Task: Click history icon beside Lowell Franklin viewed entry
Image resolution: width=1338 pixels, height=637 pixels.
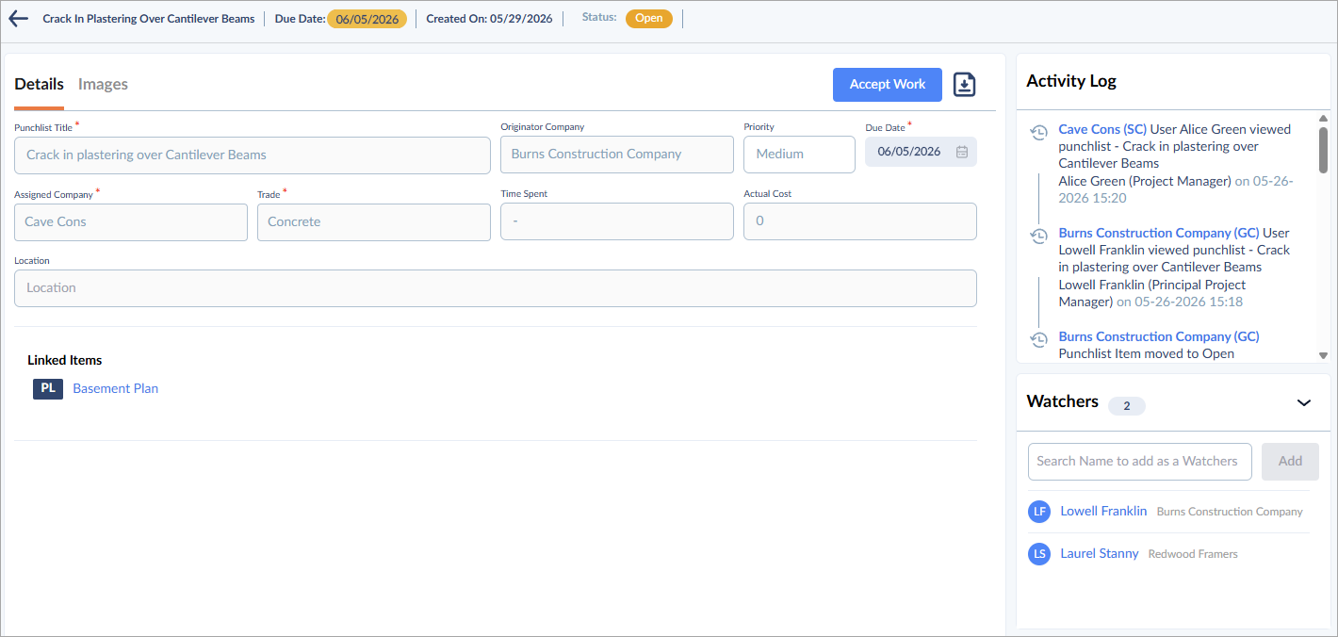Action: tap(1038, 237)
